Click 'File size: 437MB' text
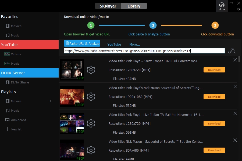This screenshot has height=161, width=242. coord(124,79)
